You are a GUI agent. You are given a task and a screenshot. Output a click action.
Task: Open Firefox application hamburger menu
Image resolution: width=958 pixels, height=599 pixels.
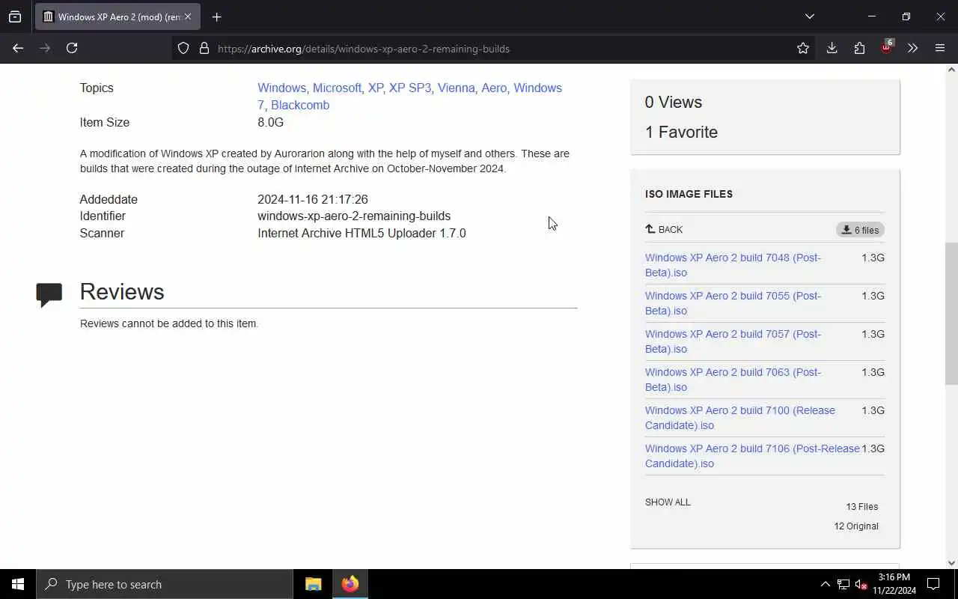tap(940, 48)
